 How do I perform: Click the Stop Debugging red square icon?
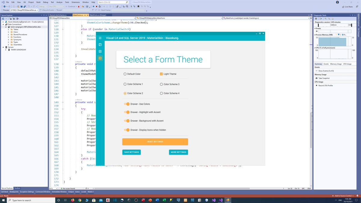coord(97,6)
